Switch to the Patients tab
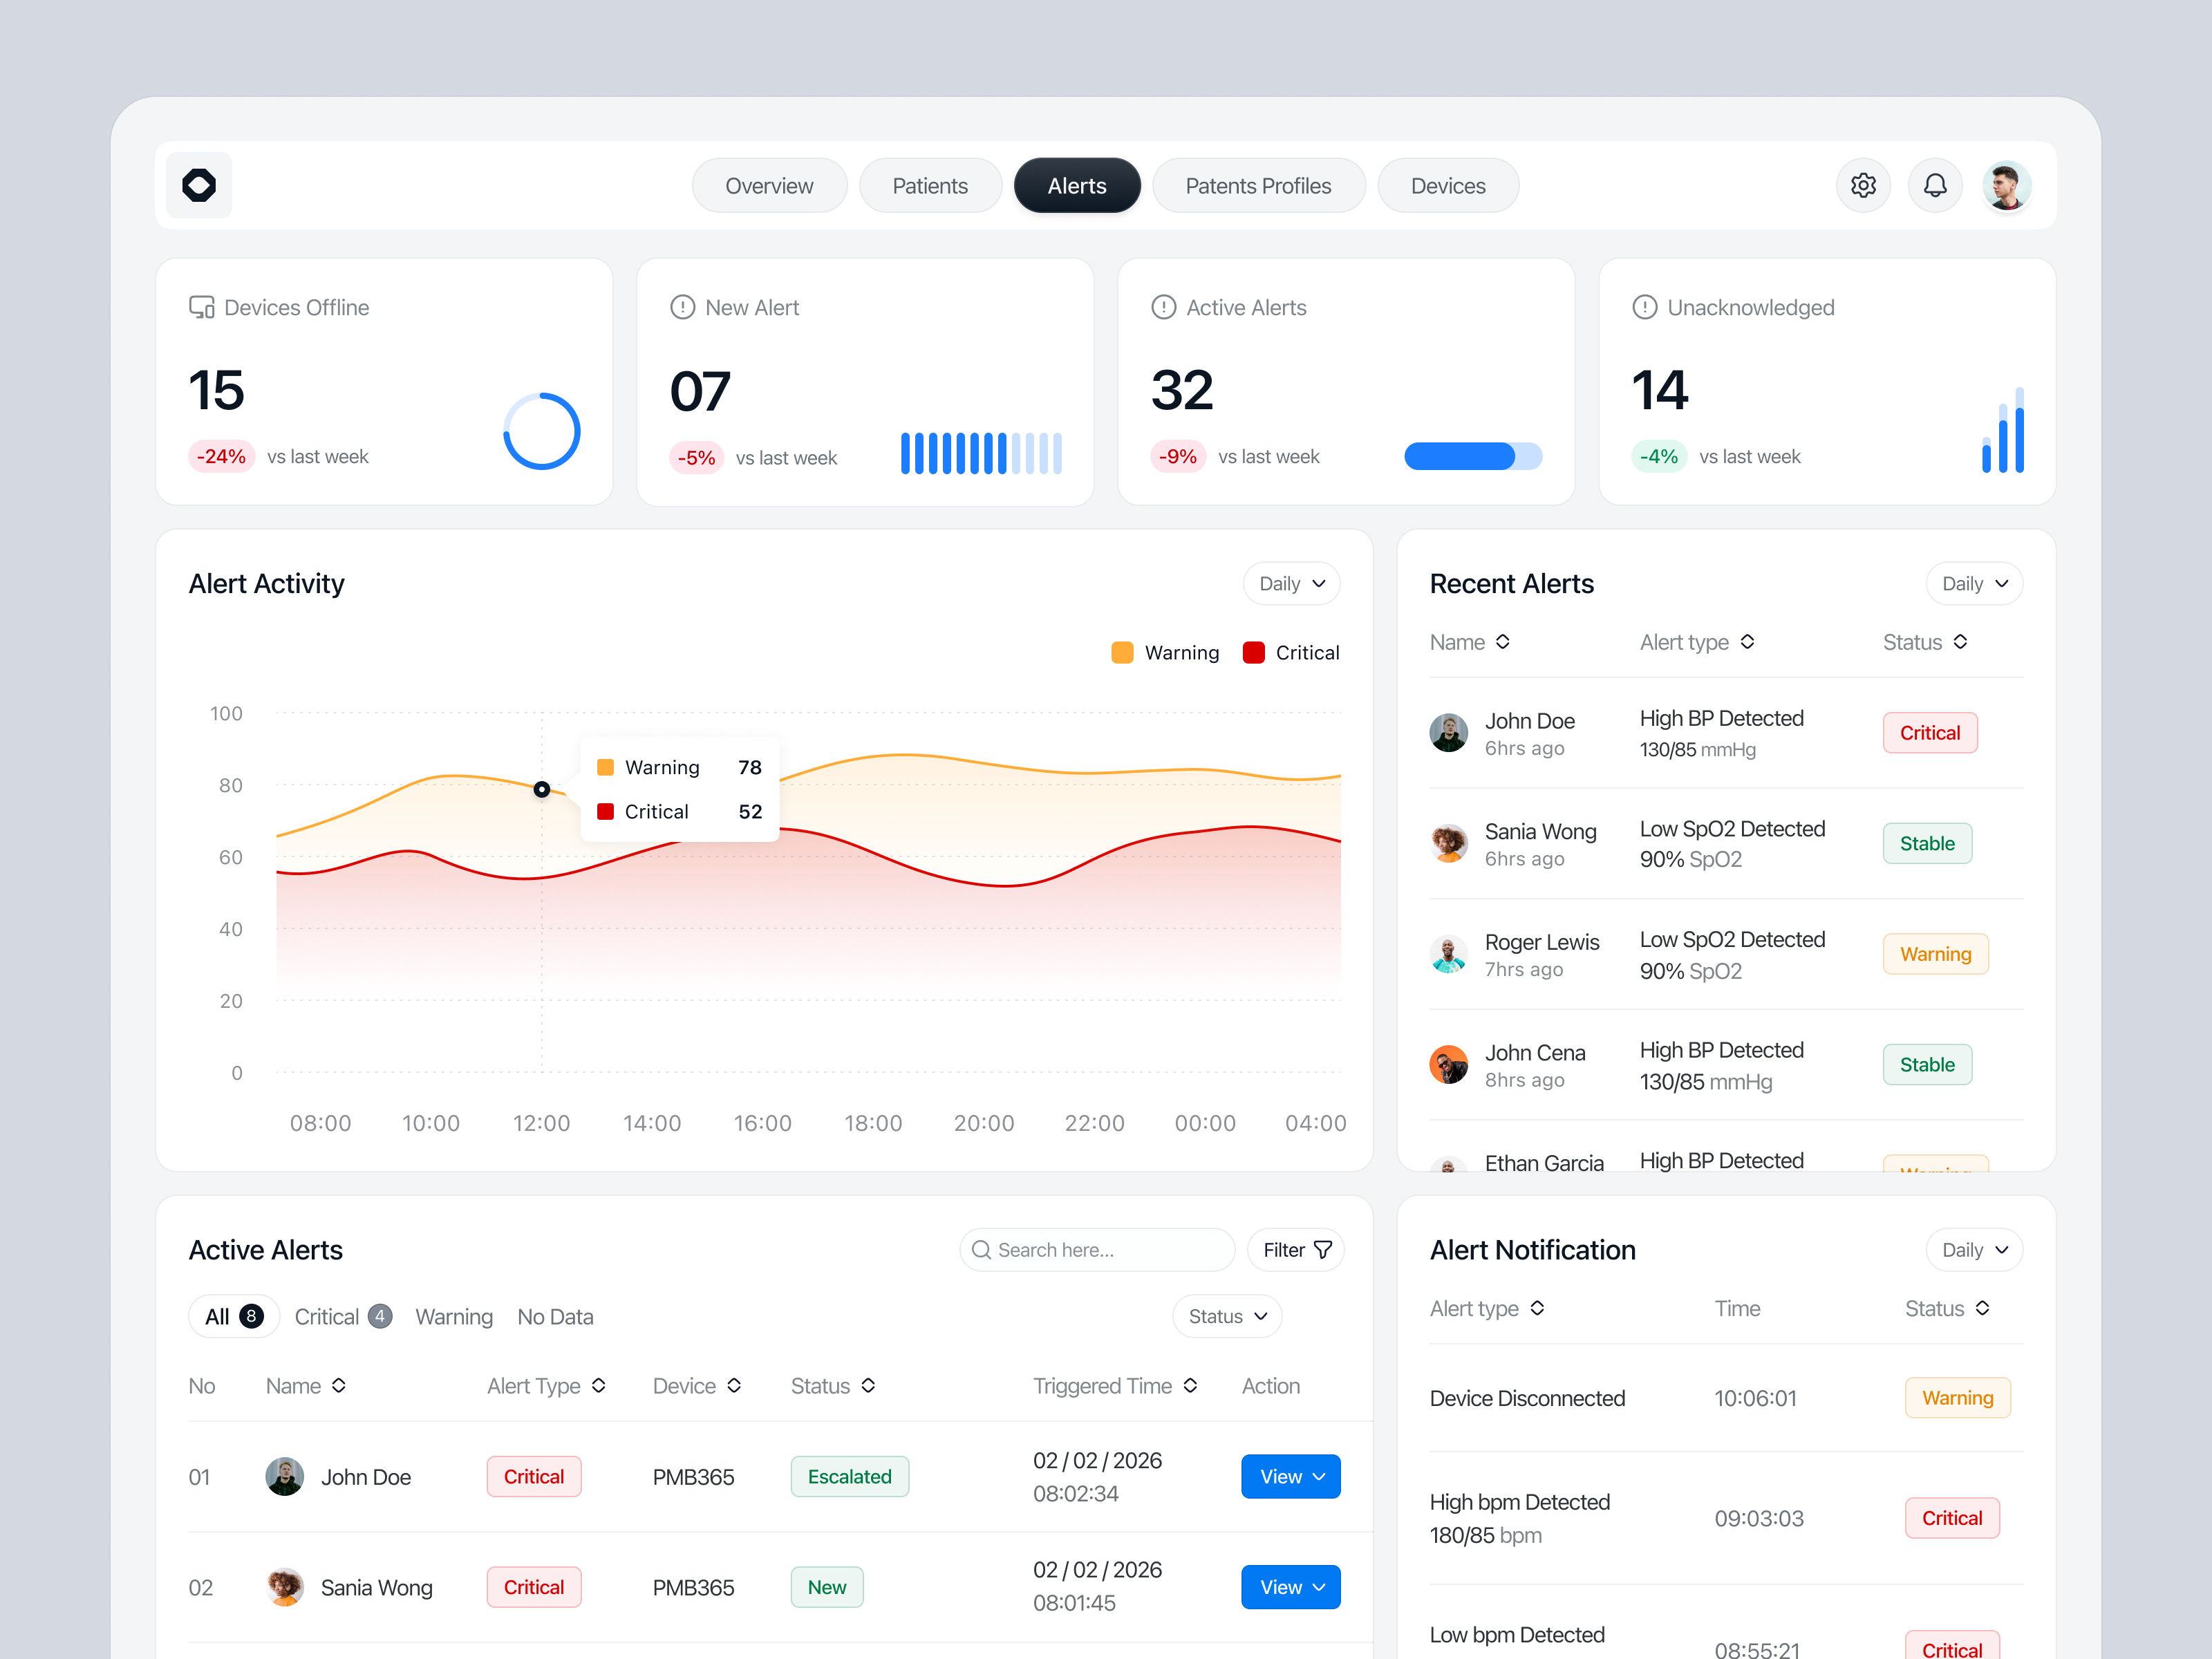Image resolution: width=2212 pixels, height=1659 pixels. tap(930, 185)
